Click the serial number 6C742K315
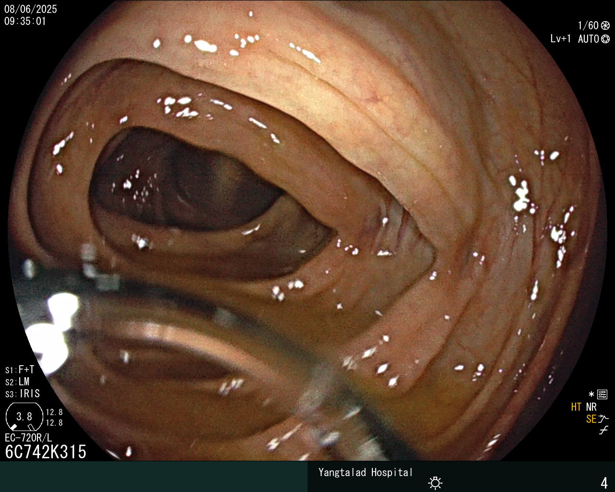The image size is (615, 492). click(46, 452)
